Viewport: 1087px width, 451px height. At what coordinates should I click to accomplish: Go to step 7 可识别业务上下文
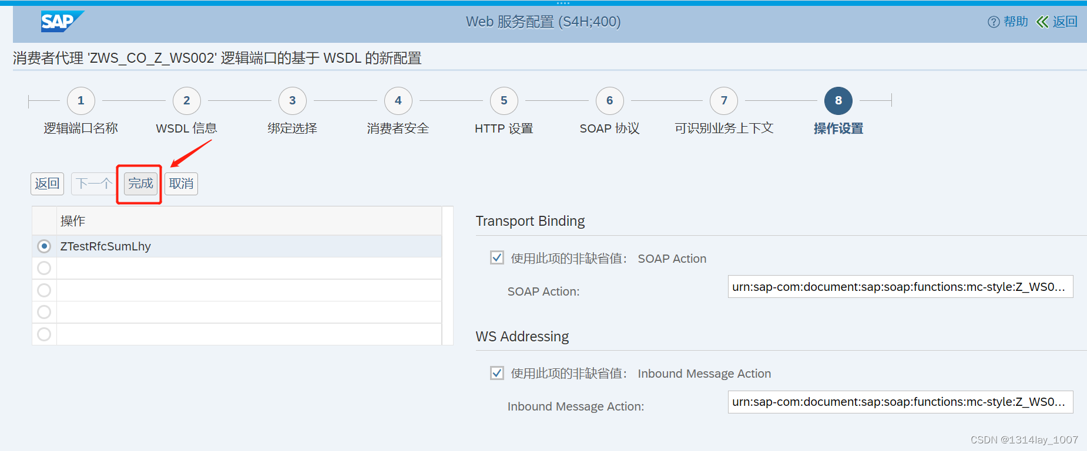pos(724,101)
